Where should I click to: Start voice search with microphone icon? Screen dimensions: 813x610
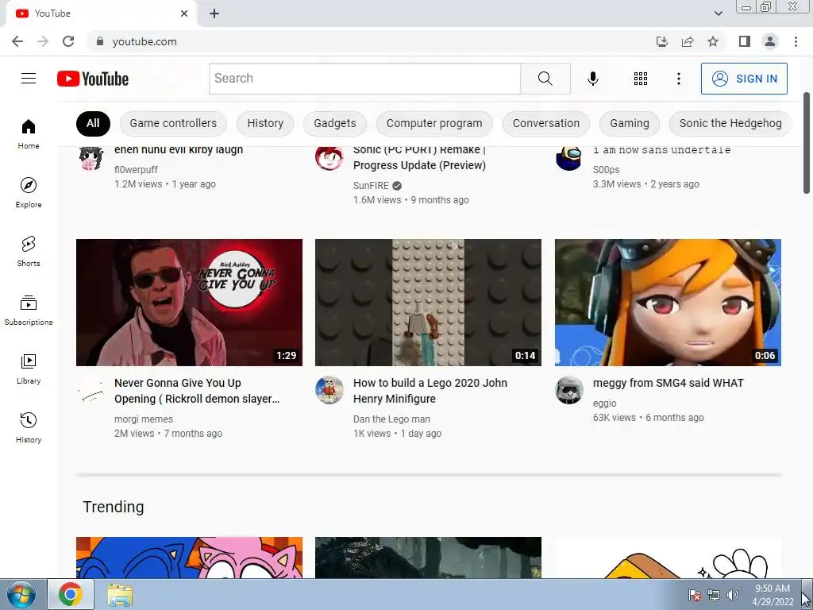(592, 79)
